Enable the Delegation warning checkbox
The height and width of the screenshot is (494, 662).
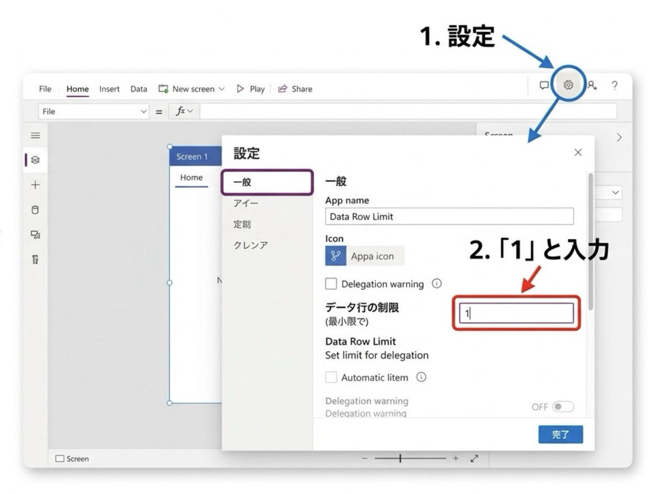tap(331, 284)
